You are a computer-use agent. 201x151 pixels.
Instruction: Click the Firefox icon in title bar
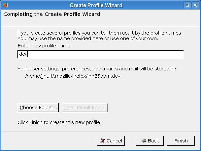[x=5, y=5]
